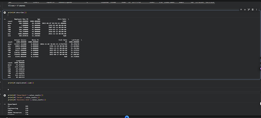This screenshot has height=118, width=261.
Task: Select Annual Salary max value 258498.000000
Action: click(21, 54)
